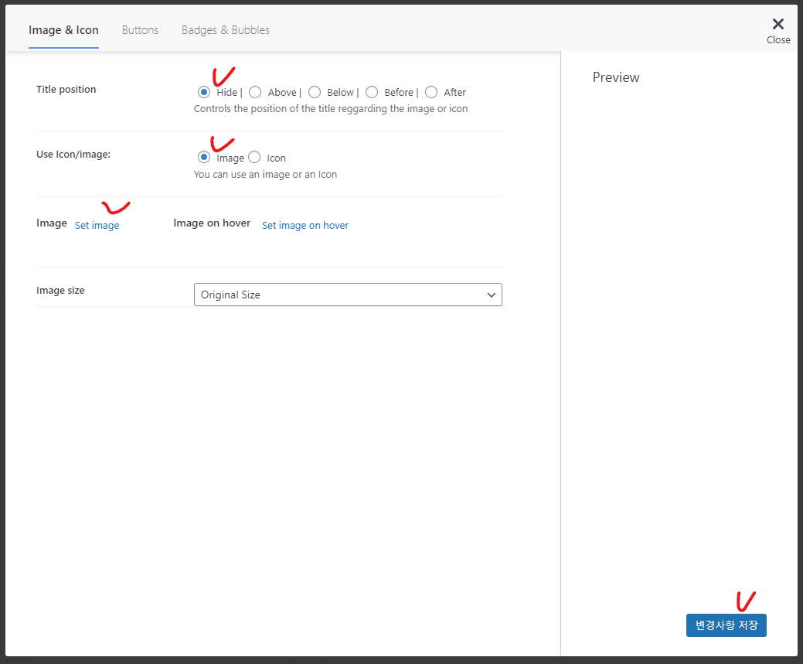
Task: Select the Below title position option
Action: 315,92
